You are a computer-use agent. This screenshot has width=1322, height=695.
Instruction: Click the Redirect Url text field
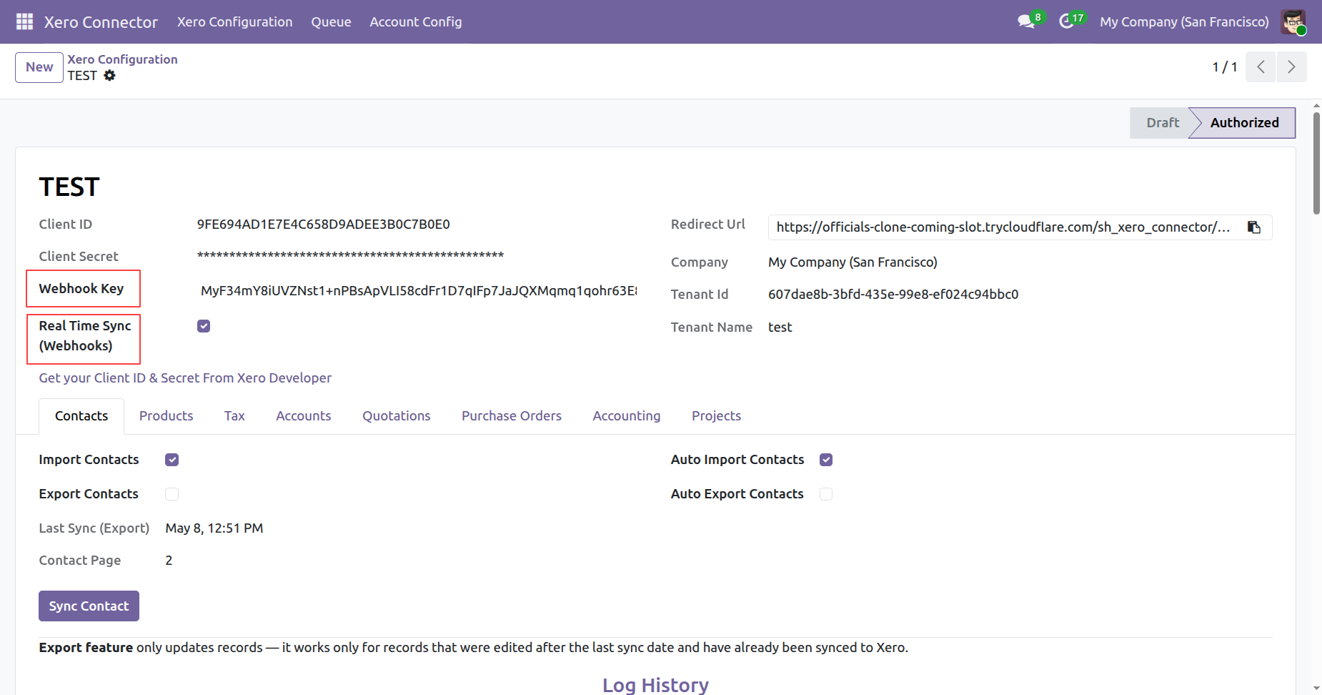pyautogui.click(x=1003, y=227)
